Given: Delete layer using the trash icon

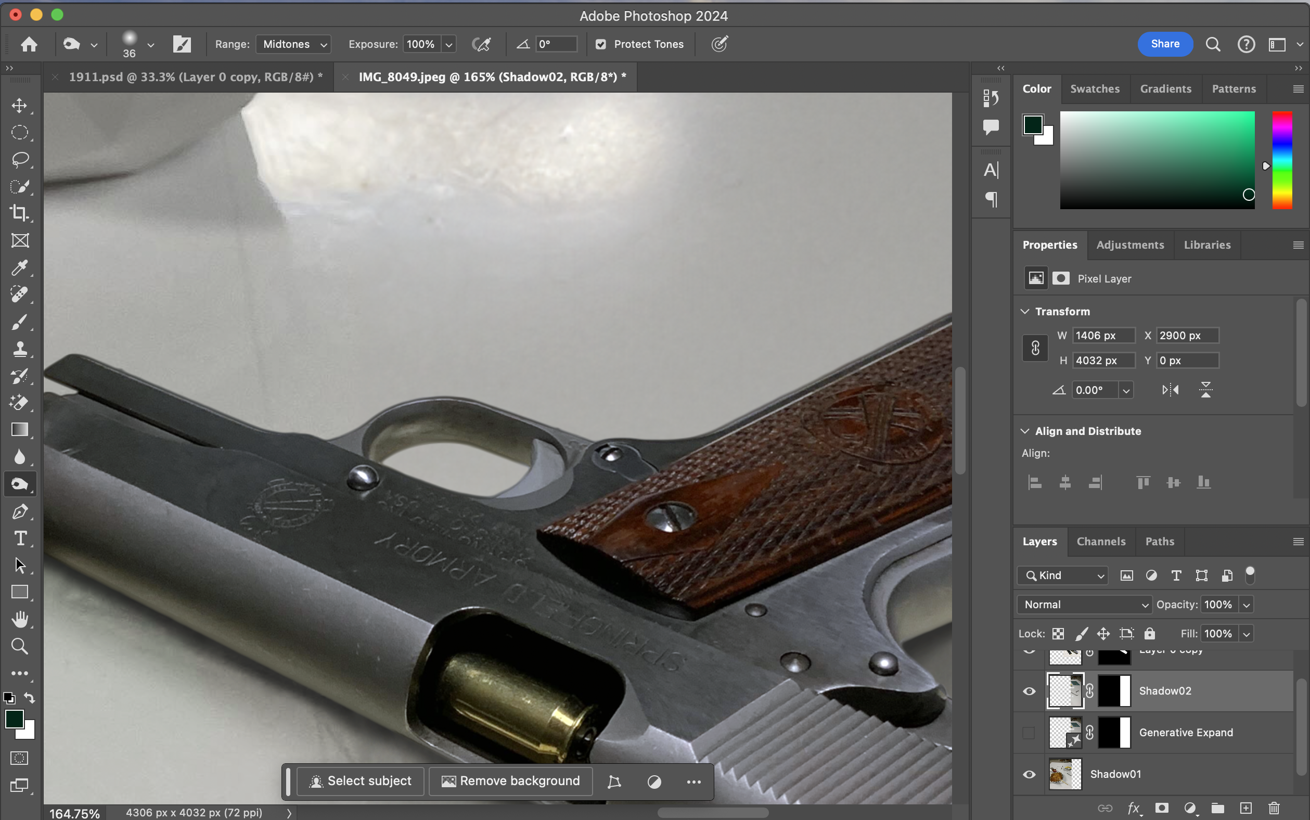Looking at the screenshot, I should (1274, 808).
